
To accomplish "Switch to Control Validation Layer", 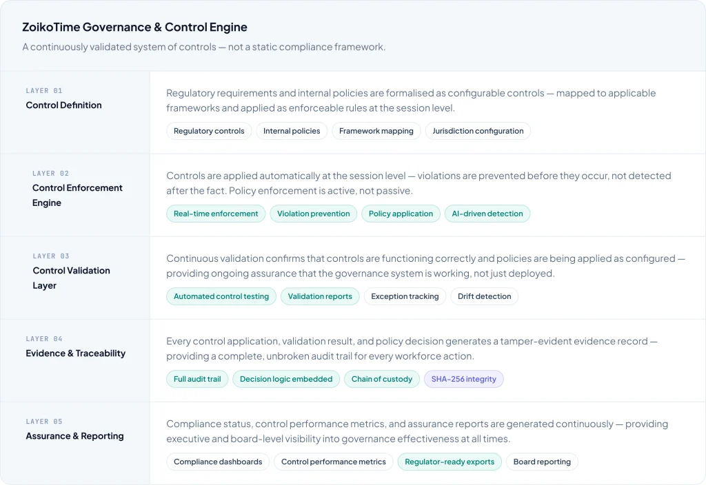I will (x=71, y=278).
